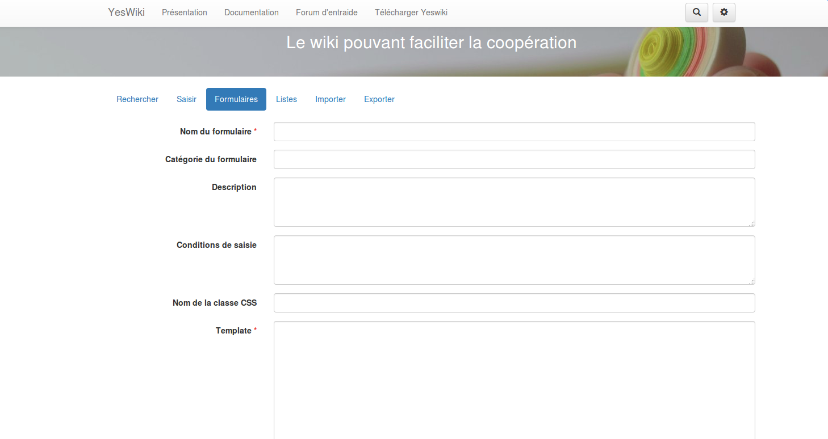This screenshot has width=828, height=439.
Task: Click the active Formulaires tab
Action: pos(236,99)
